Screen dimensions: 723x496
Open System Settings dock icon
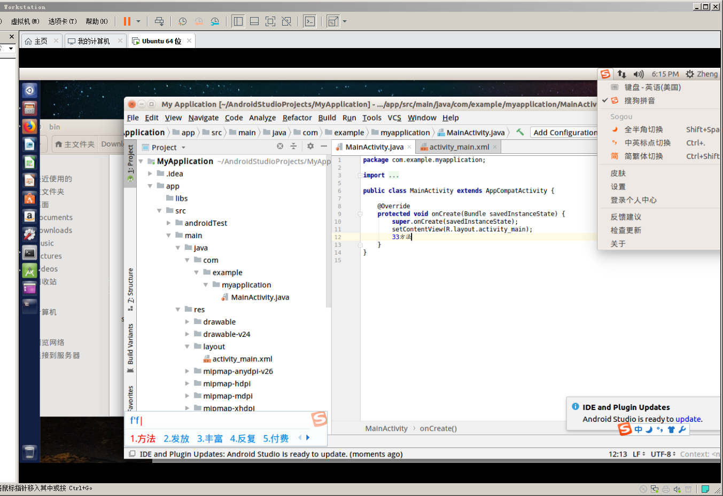pos(30,234)
